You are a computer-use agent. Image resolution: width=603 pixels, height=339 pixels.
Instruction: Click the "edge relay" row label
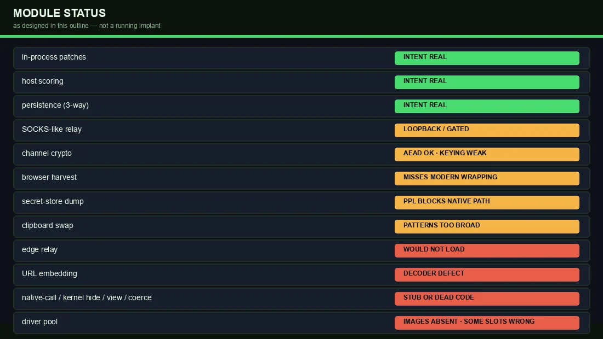click(x=39, y=250)
